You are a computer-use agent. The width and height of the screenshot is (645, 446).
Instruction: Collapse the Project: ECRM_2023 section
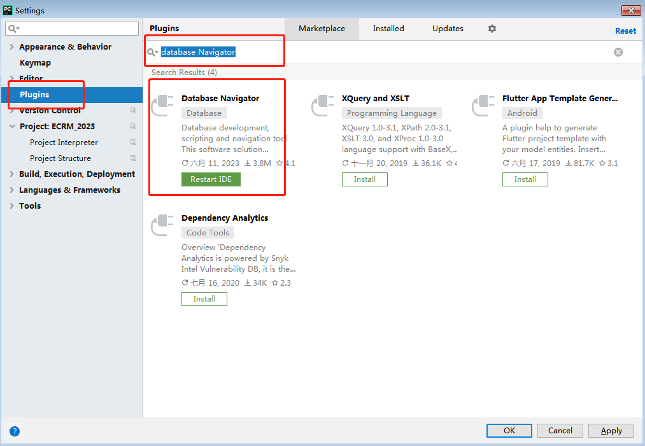pos(12,126)
